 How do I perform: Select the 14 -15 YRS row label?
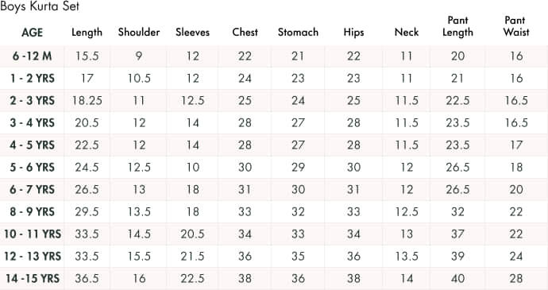[32, 278]
